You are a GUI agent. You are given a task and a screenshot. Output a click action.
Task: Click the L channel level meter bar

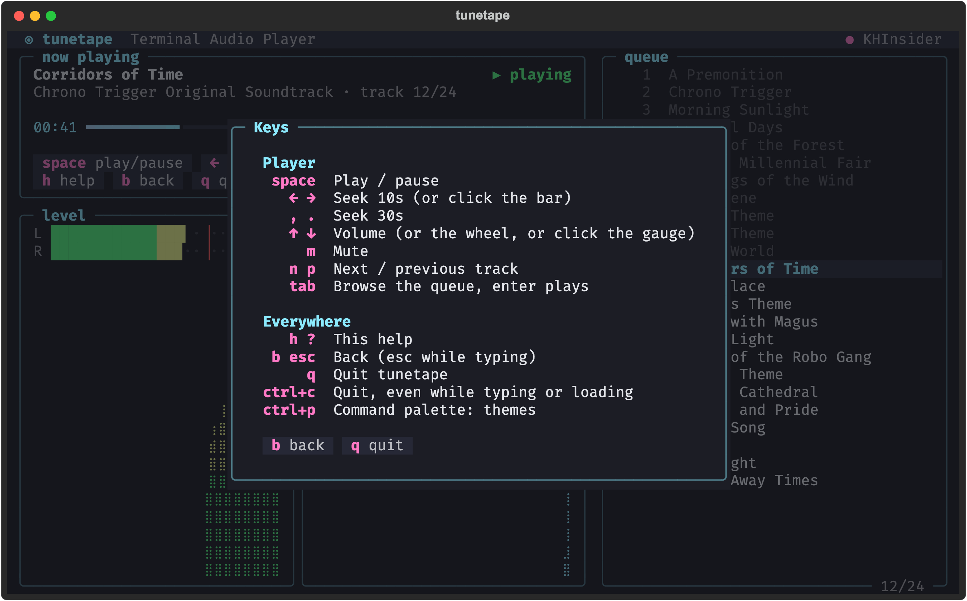[118, 234]
